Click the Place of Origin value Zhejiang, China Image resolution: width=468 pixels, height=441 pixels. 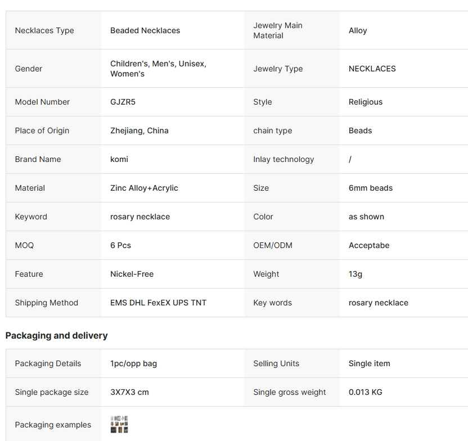[139, 130]
